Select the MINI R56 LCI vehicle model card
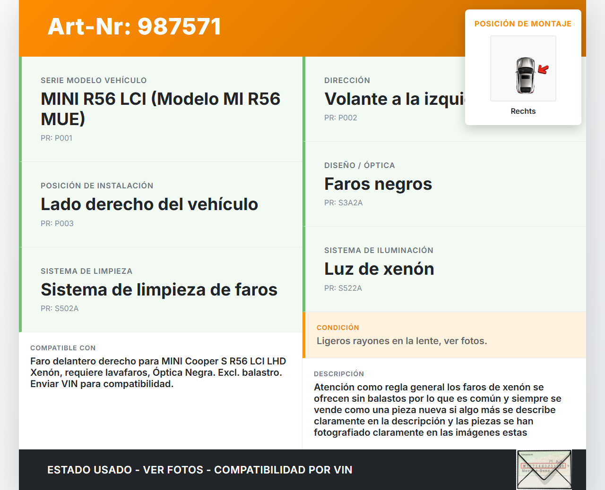This screenshot has width=605, height=490. [x=161, y=109]
